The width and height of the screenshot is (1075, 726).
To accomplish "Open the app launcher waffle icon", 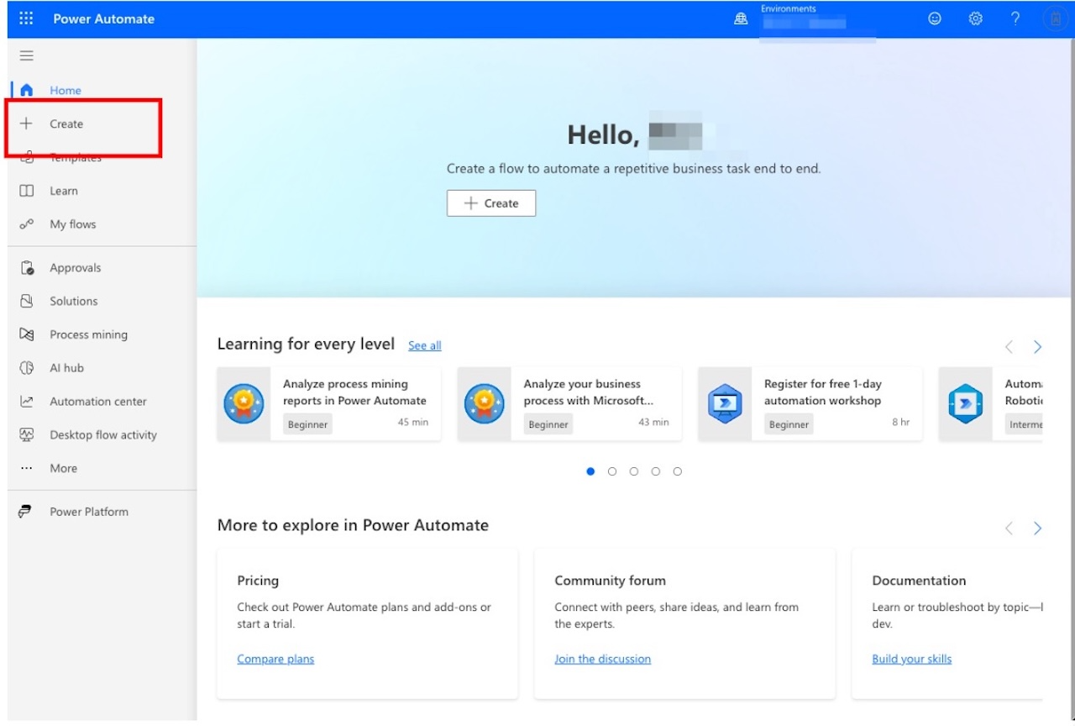I will click(x=26, y=18).
